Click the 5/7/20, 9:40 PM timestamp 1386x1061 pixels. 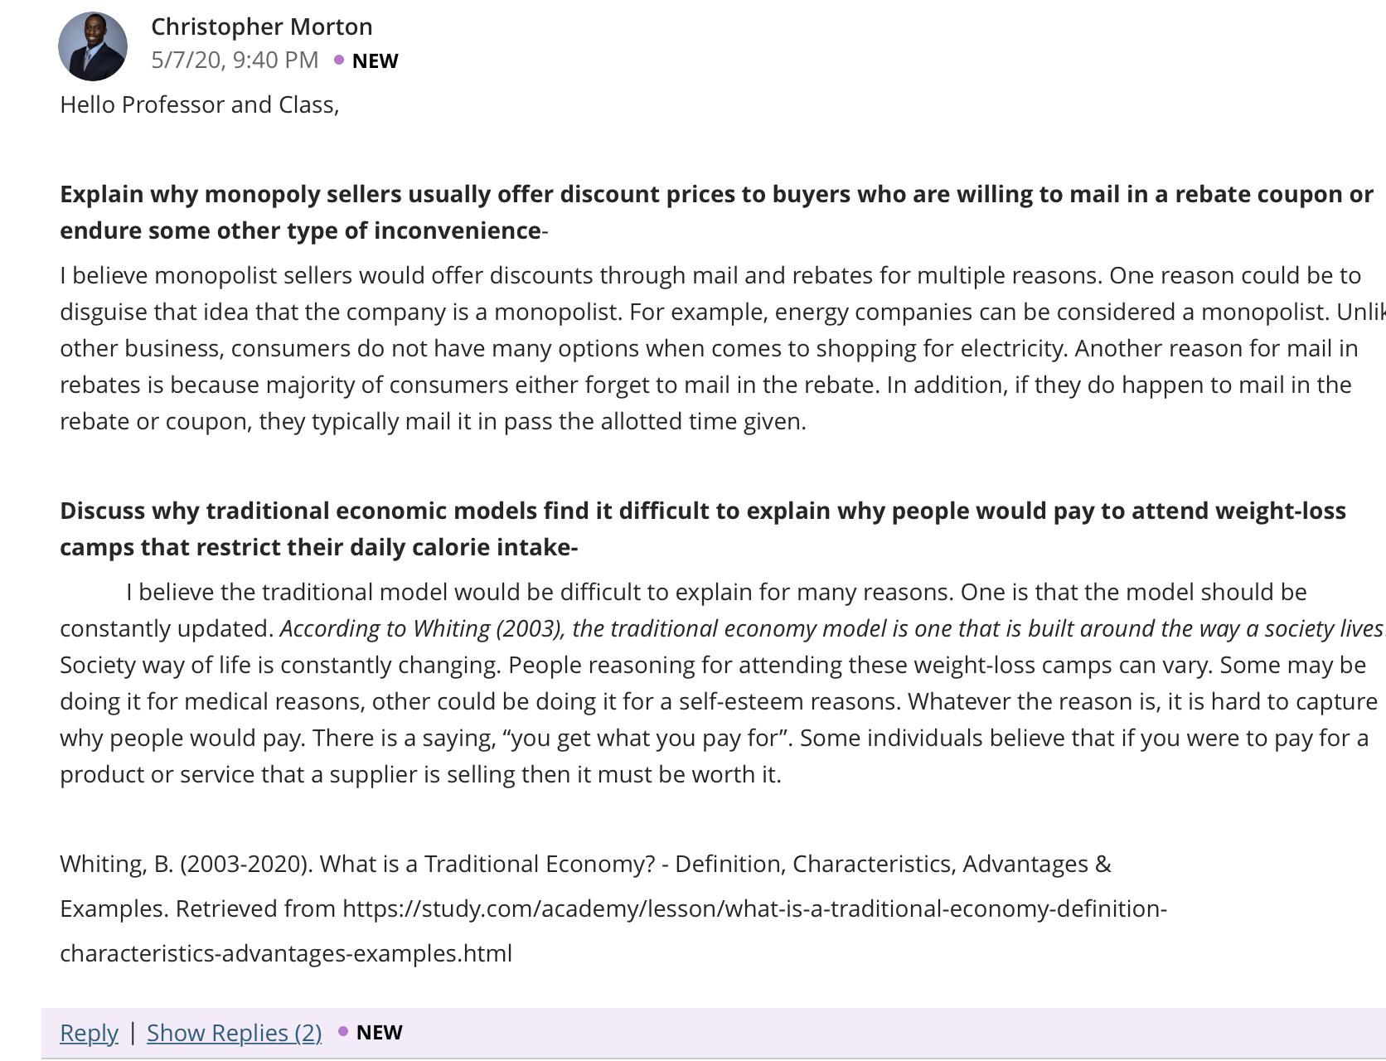click(235, 60)
